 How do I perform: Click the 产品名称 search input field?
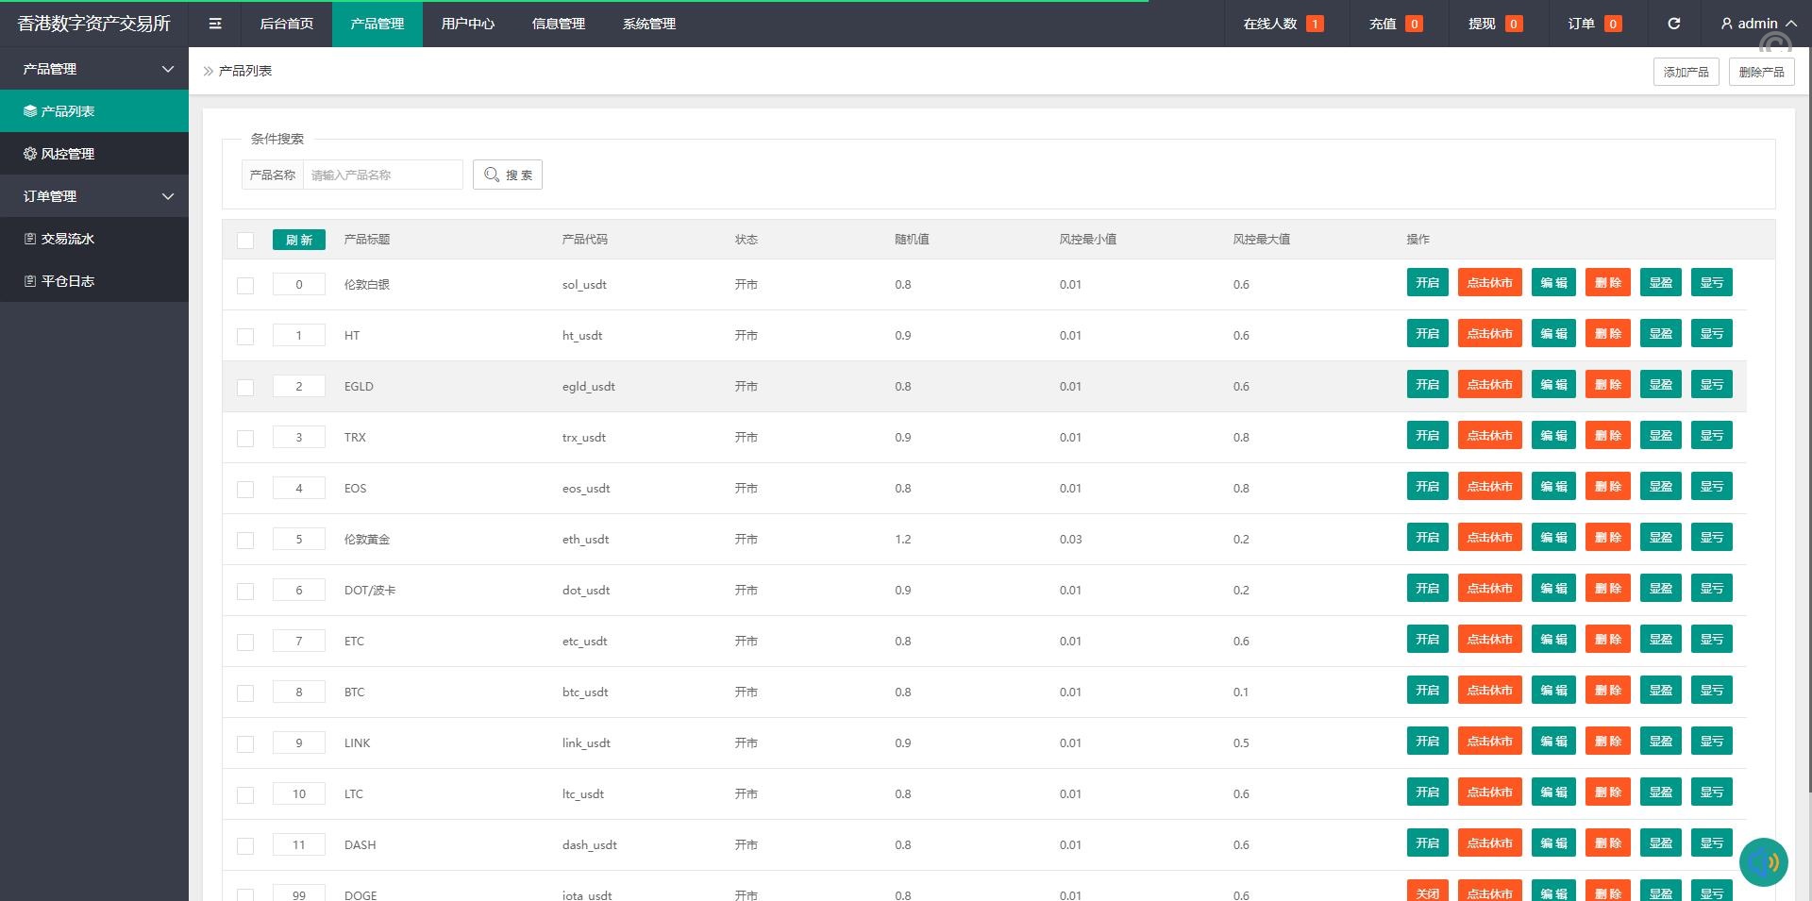coord(382,175)
